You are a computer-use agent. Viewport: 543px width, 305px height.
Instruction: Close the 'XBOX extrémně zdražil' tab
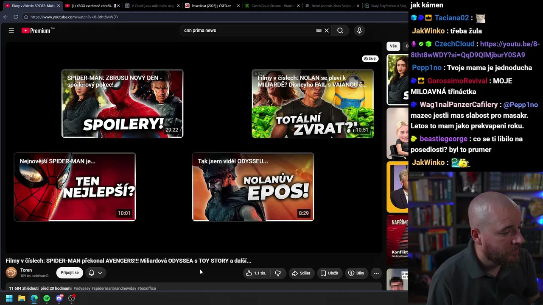119,6
